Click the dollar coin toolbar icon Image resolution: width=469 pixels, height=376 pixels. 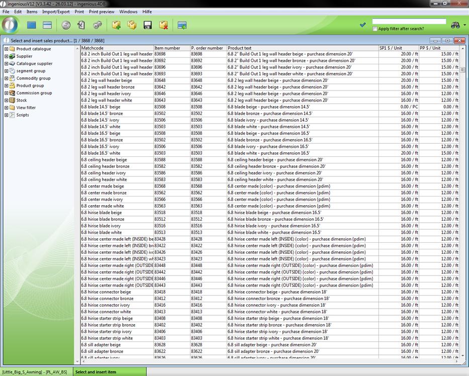click(66, 25)
